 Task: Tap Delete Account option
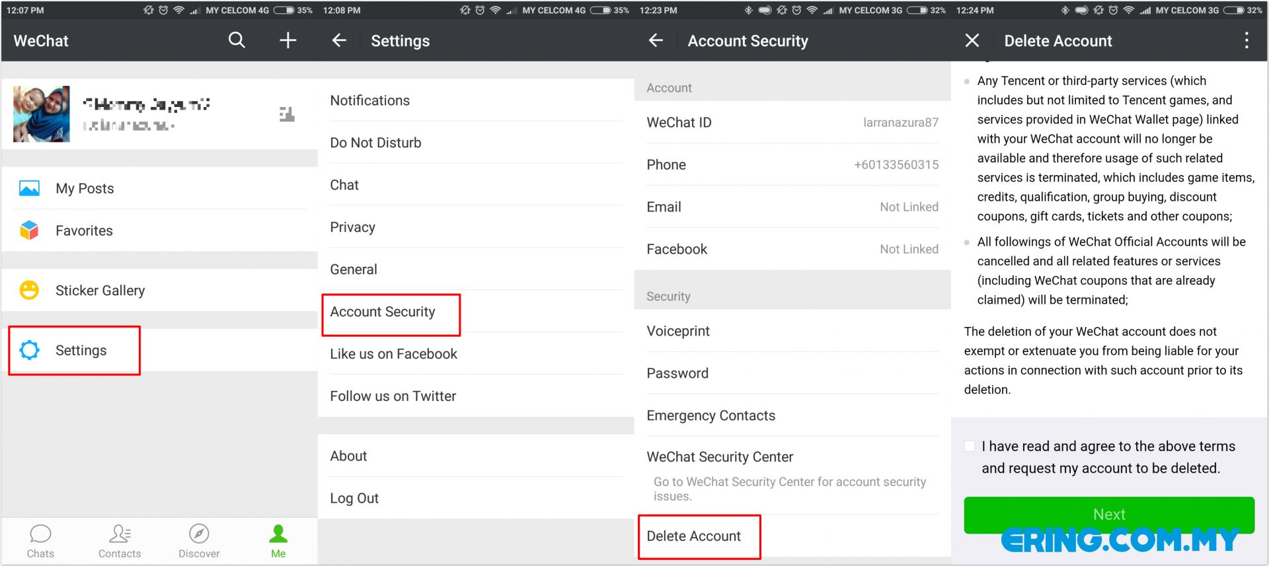point(792,536)
